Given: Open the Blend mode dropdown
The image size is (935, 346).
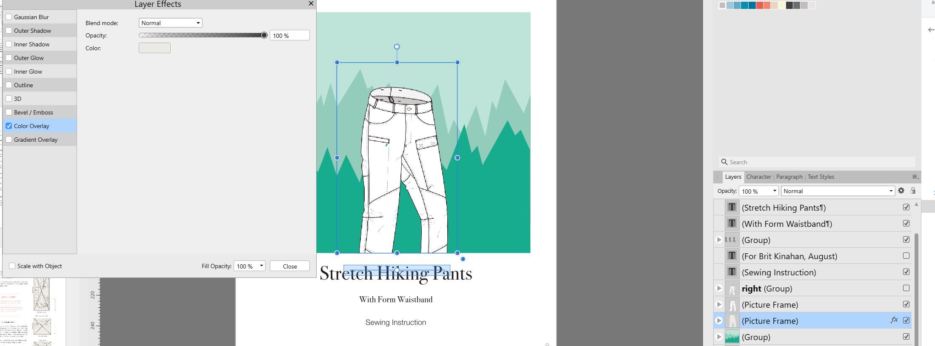Looking at the screenshot, I should pyautogui.click(x=170, y=23).
